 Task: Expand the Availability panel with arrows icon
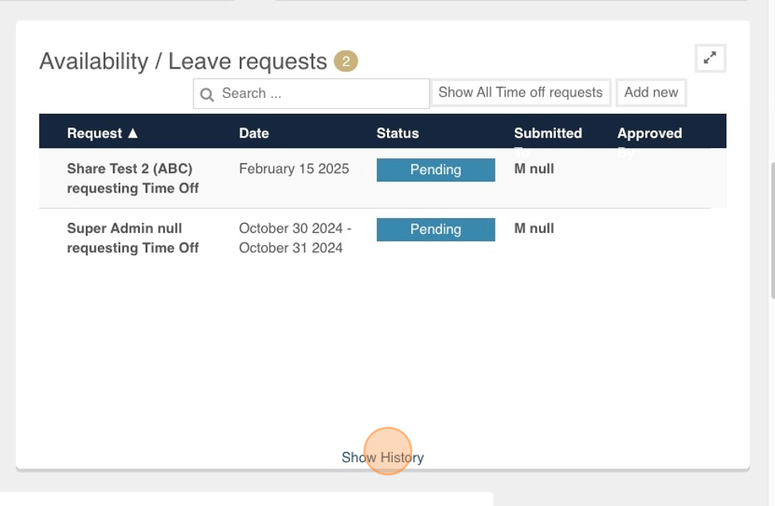point(710,58)
